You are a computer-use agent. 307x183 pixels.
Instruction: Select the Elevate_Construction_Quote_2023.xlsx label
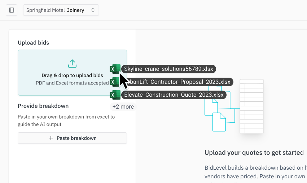click(174, 95)
